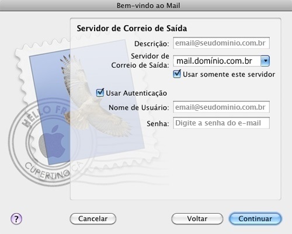
Task: Focus the Descrição input field
Action: tap(221, 43)
